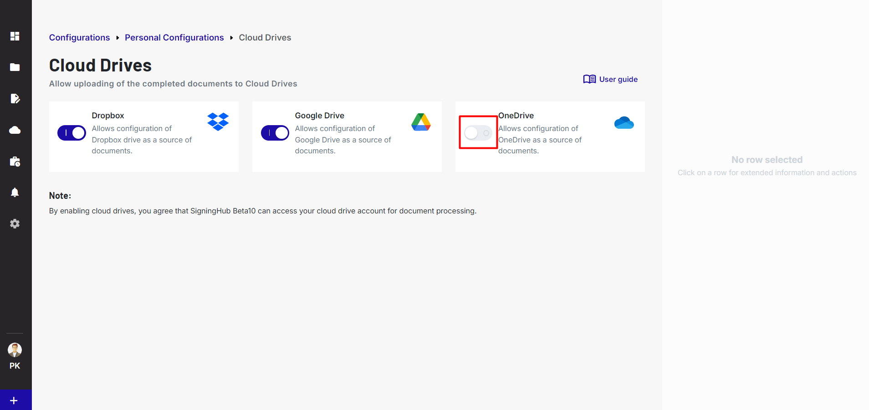Image resolution: width=869 pixels, height=410 pixels.
Task: Click the Google Drive logo icon
Action: point(421,122)
